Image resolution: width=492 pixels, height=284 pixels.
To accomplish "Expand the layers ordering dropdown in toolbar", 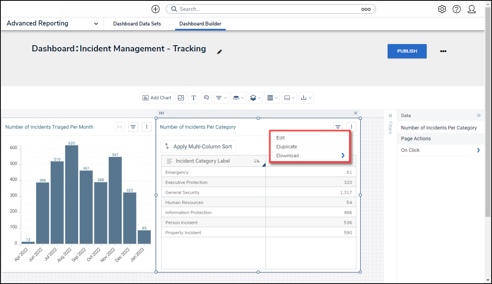I will (255, 98).
